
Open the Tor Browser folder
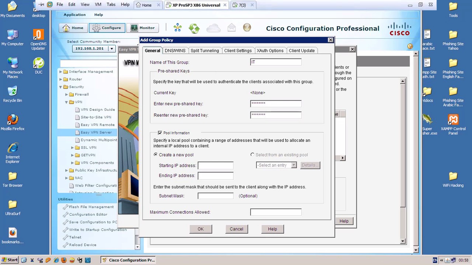(x=13, y=179)
